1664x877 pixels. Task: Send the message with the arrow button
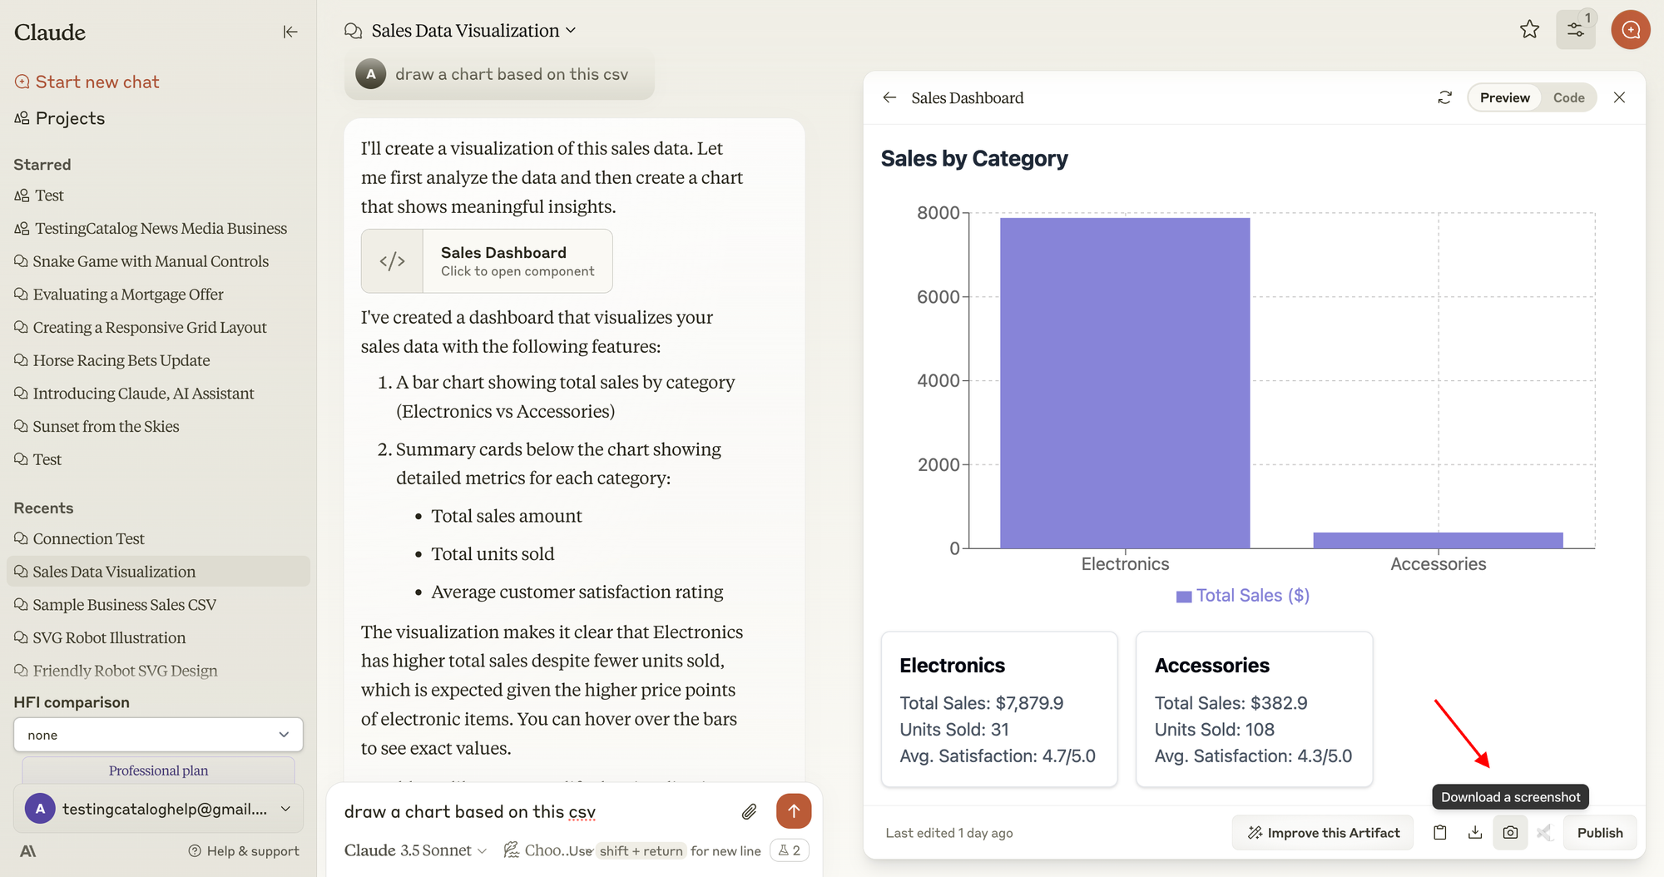click(x=794, y=810)
